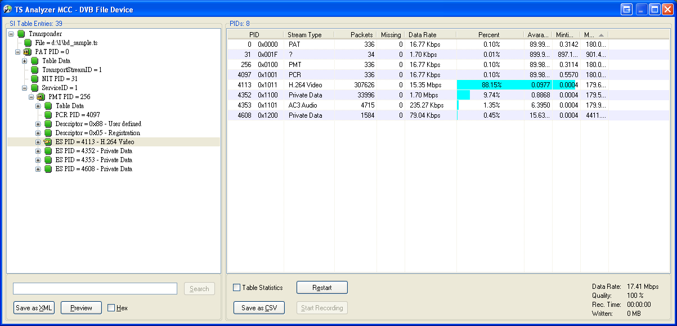Click the Restart button

point(322,288)
